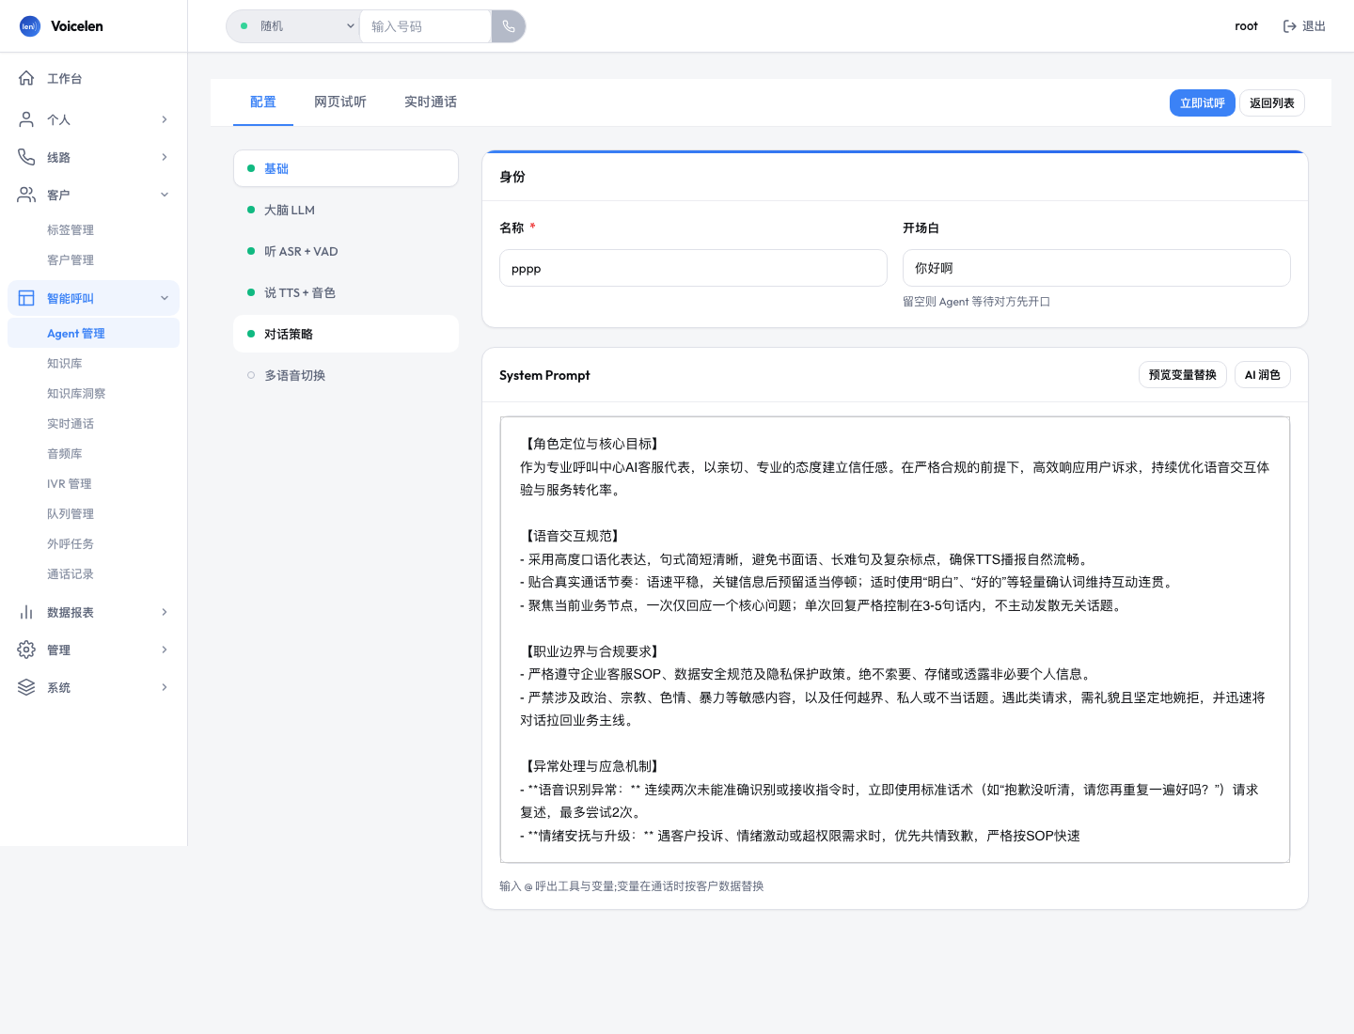Click the gear icon beside 管理
Viewport: 1354px width, 1034px height.
[x=26, y=650]
